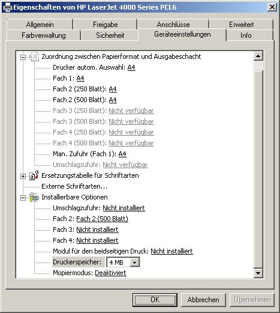The image size is (280, 313).
Task: Click the printer icon in title bar
Action: pyautogui.click(x=8, y=7)
